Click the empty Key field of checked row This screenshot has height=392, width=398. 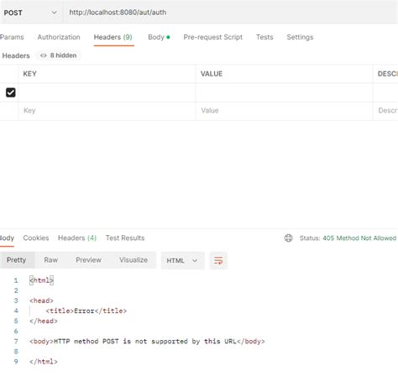point(107,92)
